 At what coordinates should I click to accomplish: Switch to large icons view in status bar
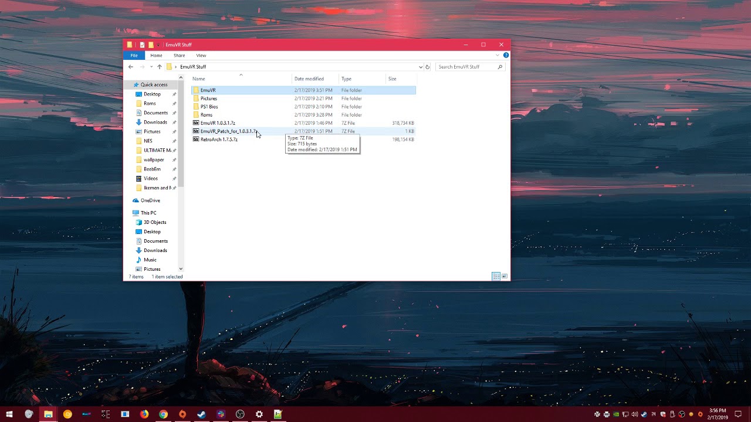(x=505, y=276)
